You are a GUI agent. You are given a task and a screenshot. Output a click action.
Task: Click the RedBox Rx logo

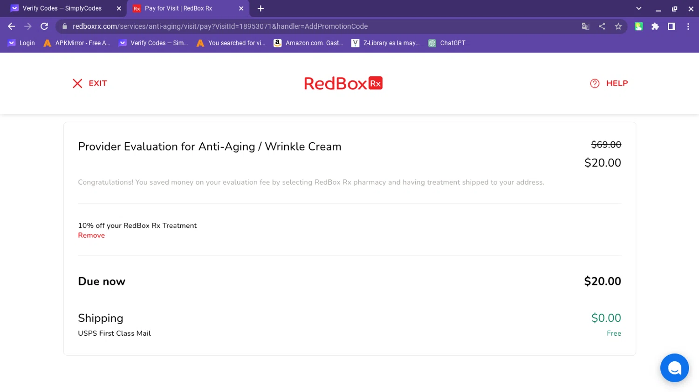[x=343, y=83]
